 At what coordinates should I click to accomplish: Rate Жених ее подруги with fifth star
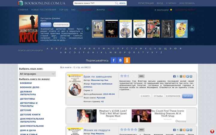136,130
